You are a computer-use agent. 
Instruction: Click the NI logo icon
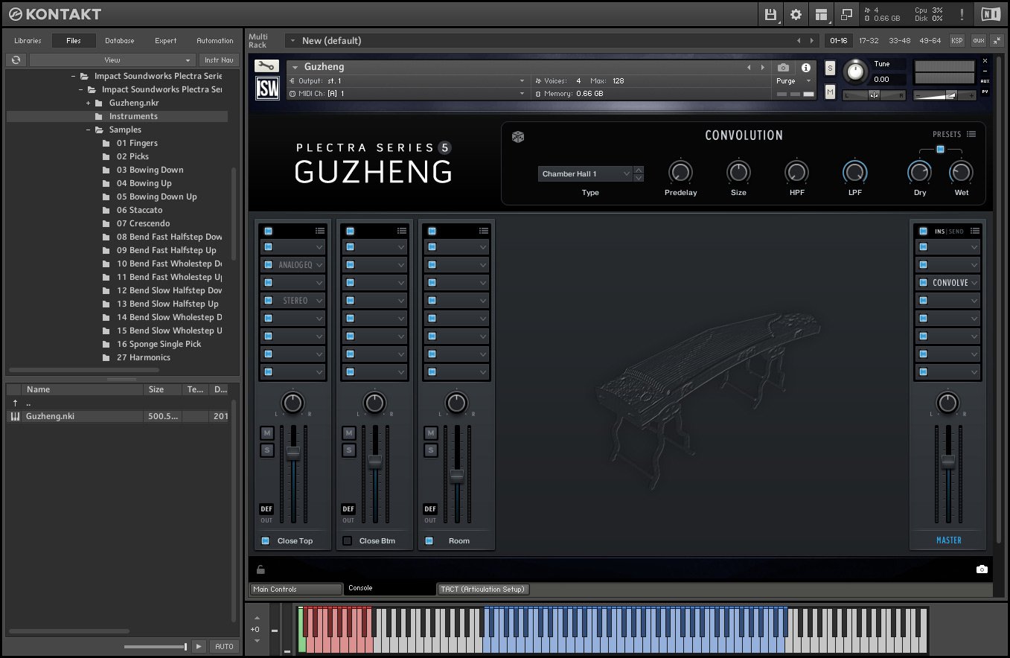coord(991,14)
